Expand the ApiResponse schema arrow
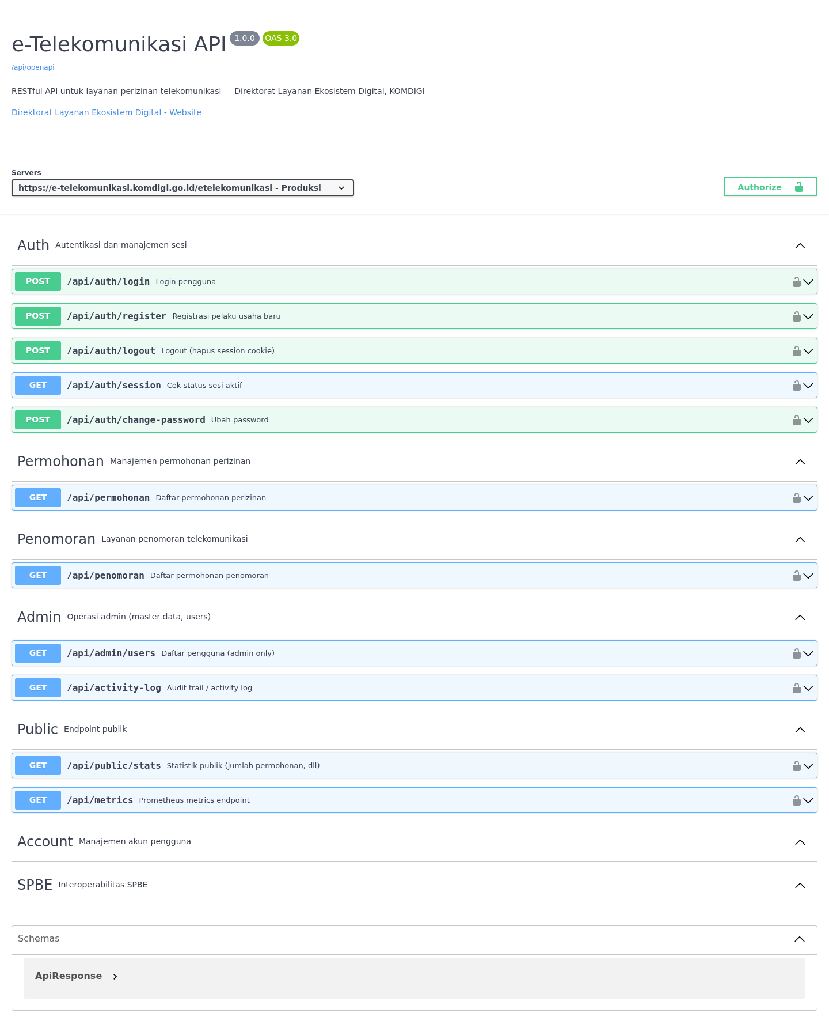The width and height of the screenshot is (829, 1028). [x=115, y=976]
